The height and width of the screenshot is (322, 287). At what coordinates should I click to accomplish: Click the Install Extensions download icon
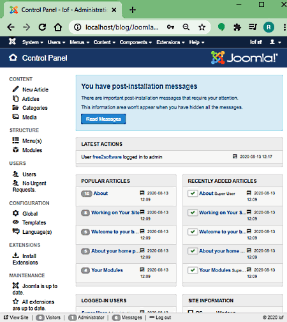pyautogui.click(x=15, y=255)
